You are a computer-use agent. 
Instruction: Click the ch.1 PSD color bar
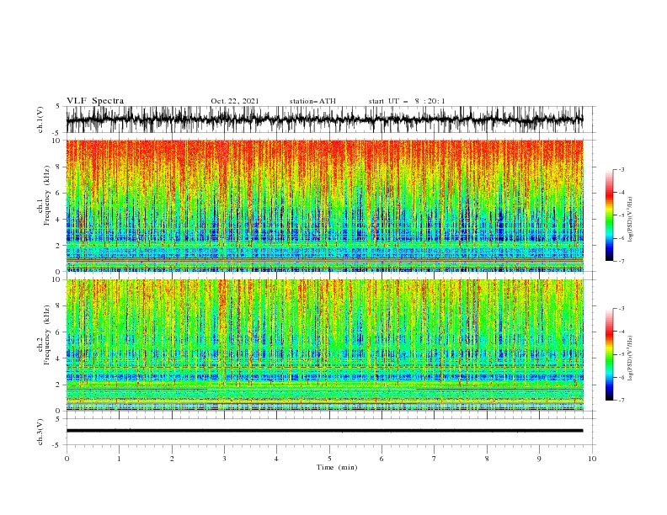click(609, 215)
